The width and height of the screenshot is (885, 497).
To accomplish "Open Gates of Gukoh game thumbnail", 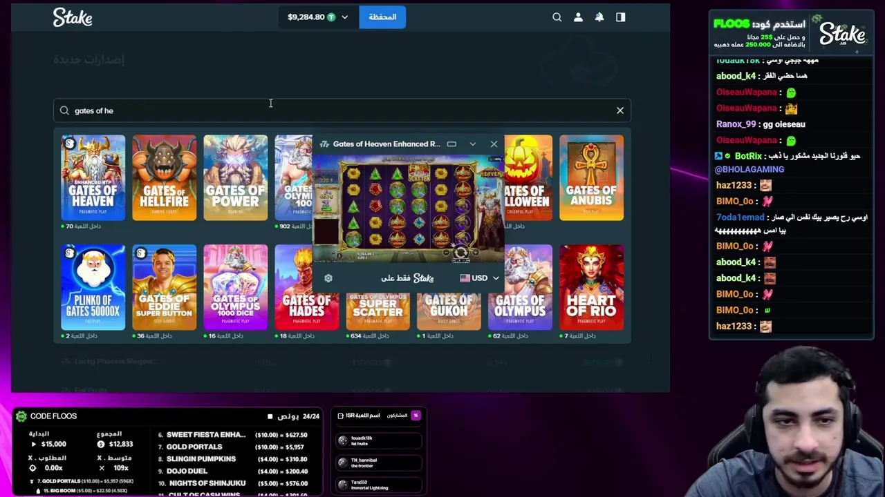I will tap(449, 311).
